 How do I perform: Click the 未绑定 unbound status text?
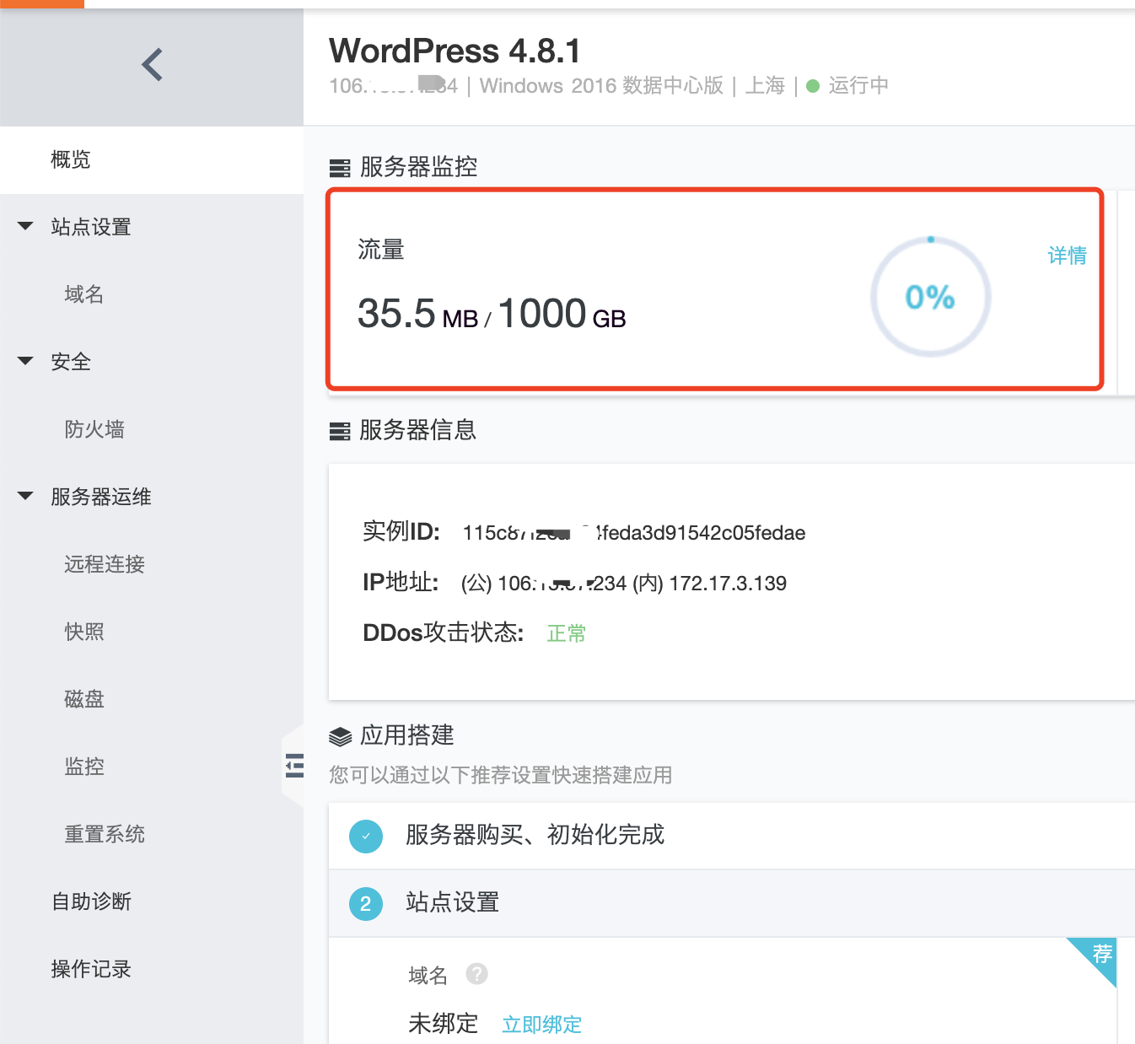pyautogui.click(x=443, y=1024)
